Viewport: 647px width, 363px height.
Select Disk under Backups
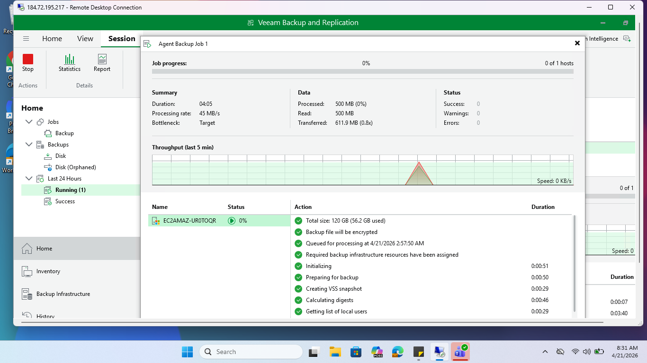coord(61,156)
